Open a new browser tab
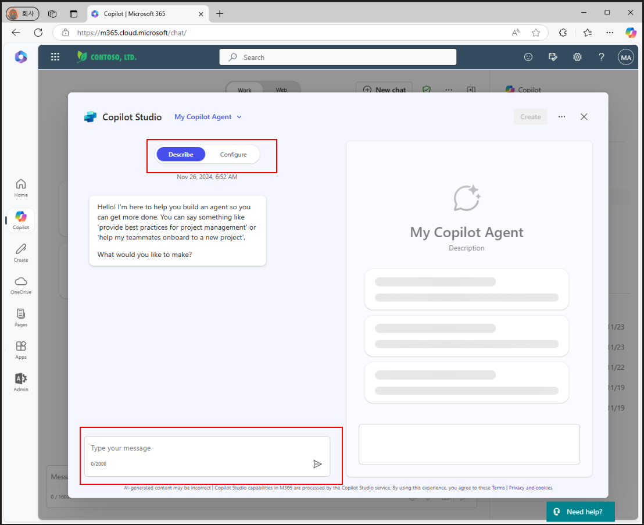644x525 pixels. point(220,13)
